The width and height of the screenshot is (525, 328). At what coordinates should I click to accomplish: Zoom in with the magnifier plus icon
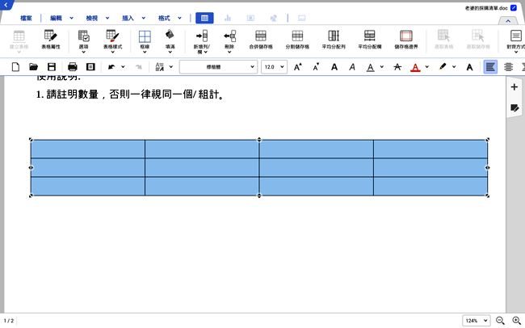coord(517,321)
